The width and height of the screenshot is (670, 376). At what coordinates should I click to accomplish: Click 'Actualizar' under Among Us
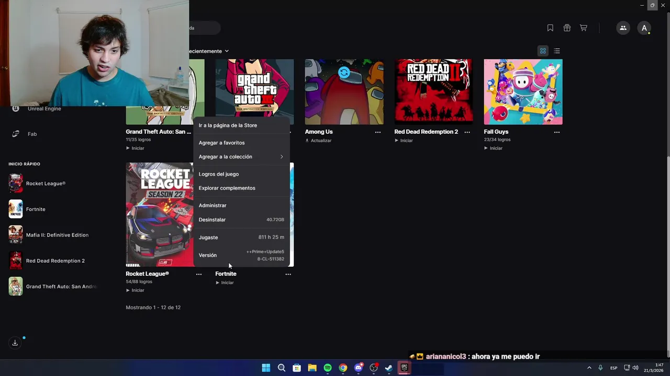click(318, 140)
